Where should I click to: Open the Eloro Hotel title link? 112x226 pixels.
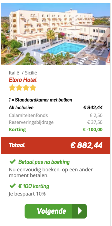pos(23,80)
